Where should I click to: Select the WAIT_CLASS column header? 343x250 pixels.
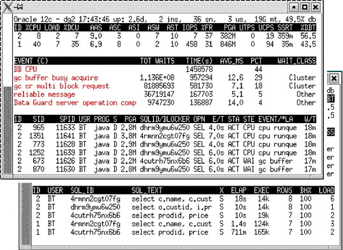pyautogui.click(x=297, y=61)
